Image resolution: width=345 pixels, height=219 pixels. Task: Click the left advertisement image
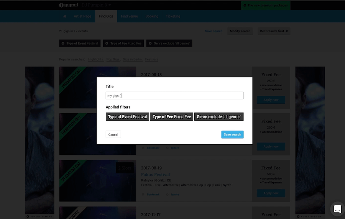coord(39,140)
